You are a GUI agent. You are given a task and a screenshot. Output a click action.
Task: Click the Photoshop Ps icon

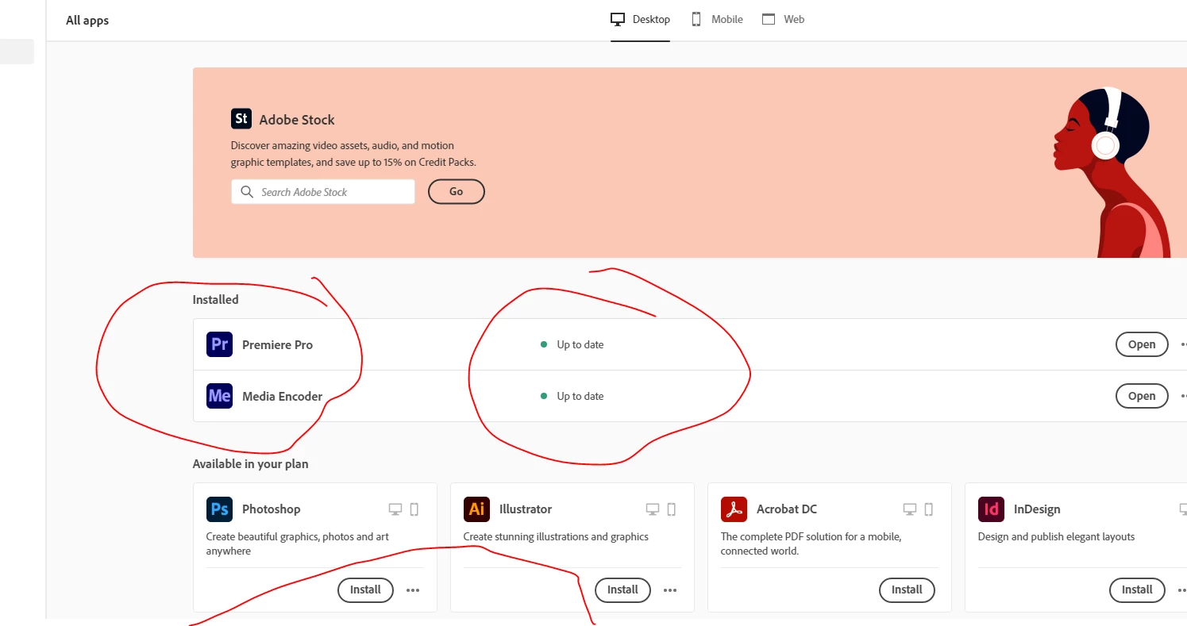coord(219,509)
